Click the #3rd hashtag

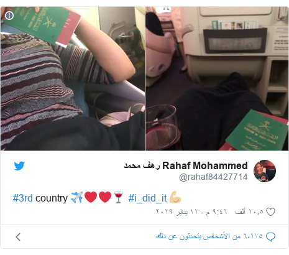[x=23, y=198]
